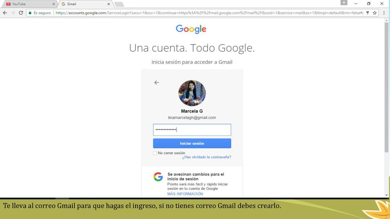Open the MÁS INFORMACIÓN link
Screen dimensions: 390x219
tap(185, 194)
